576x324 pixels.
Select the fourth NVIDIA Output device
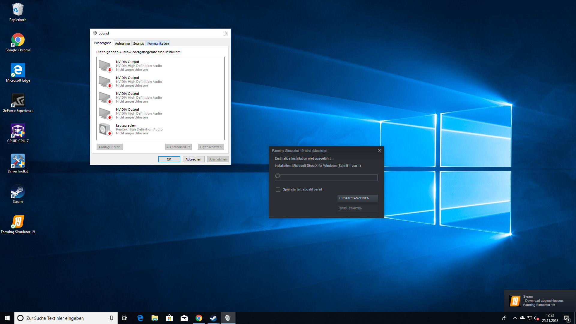[160, 113]
